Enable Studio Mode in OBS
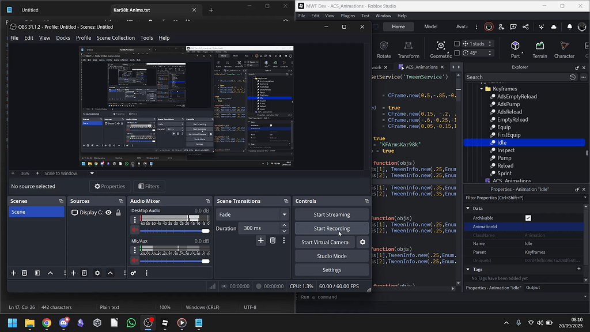This screenshot has width=590, height=332. 331,256
